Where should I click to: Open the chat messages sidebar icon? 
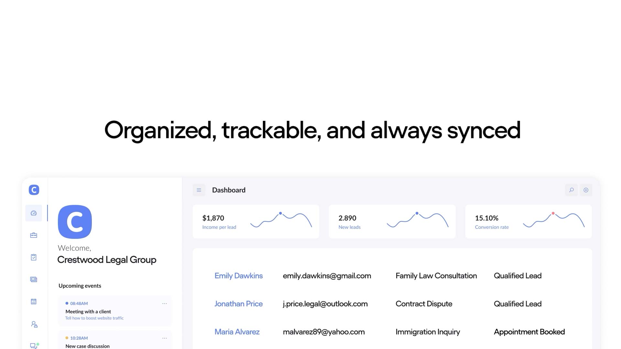tap(34, 345)
